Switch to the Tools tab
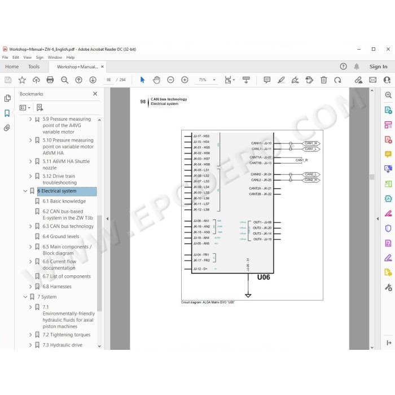Viewport: 395px width, 395px height. click(34, 67)
